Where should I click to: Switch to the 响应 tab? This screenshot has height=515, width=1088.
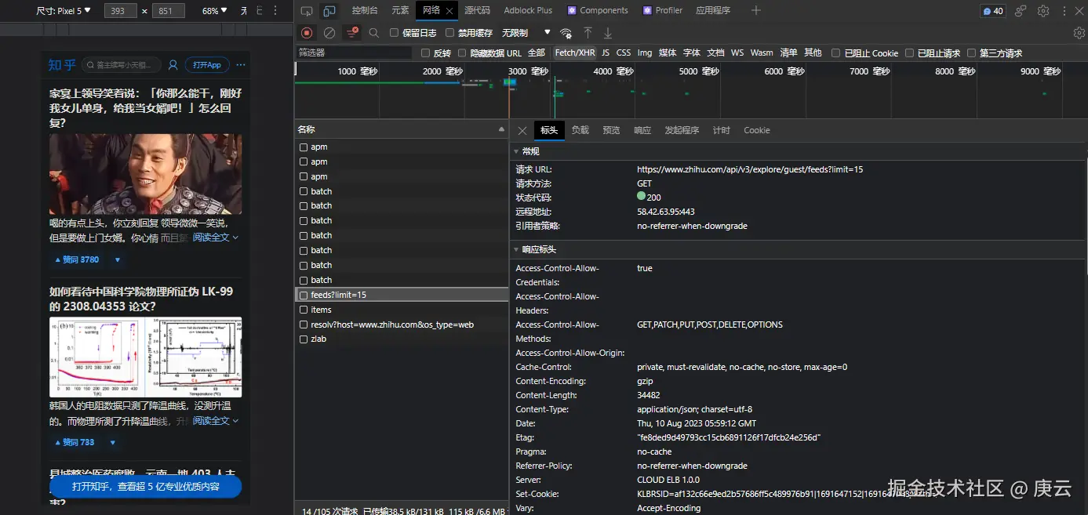tap(642, 130)
